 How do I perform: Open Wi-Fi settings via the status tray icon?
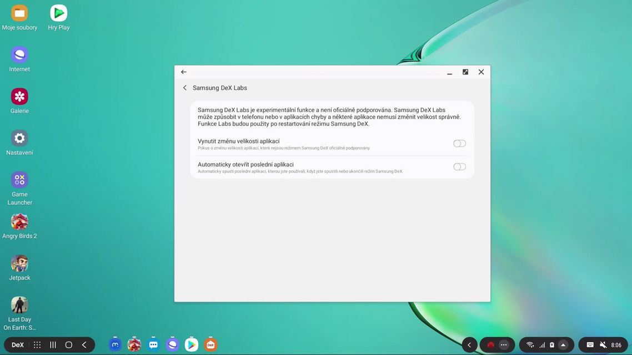(x=529, y=344)
